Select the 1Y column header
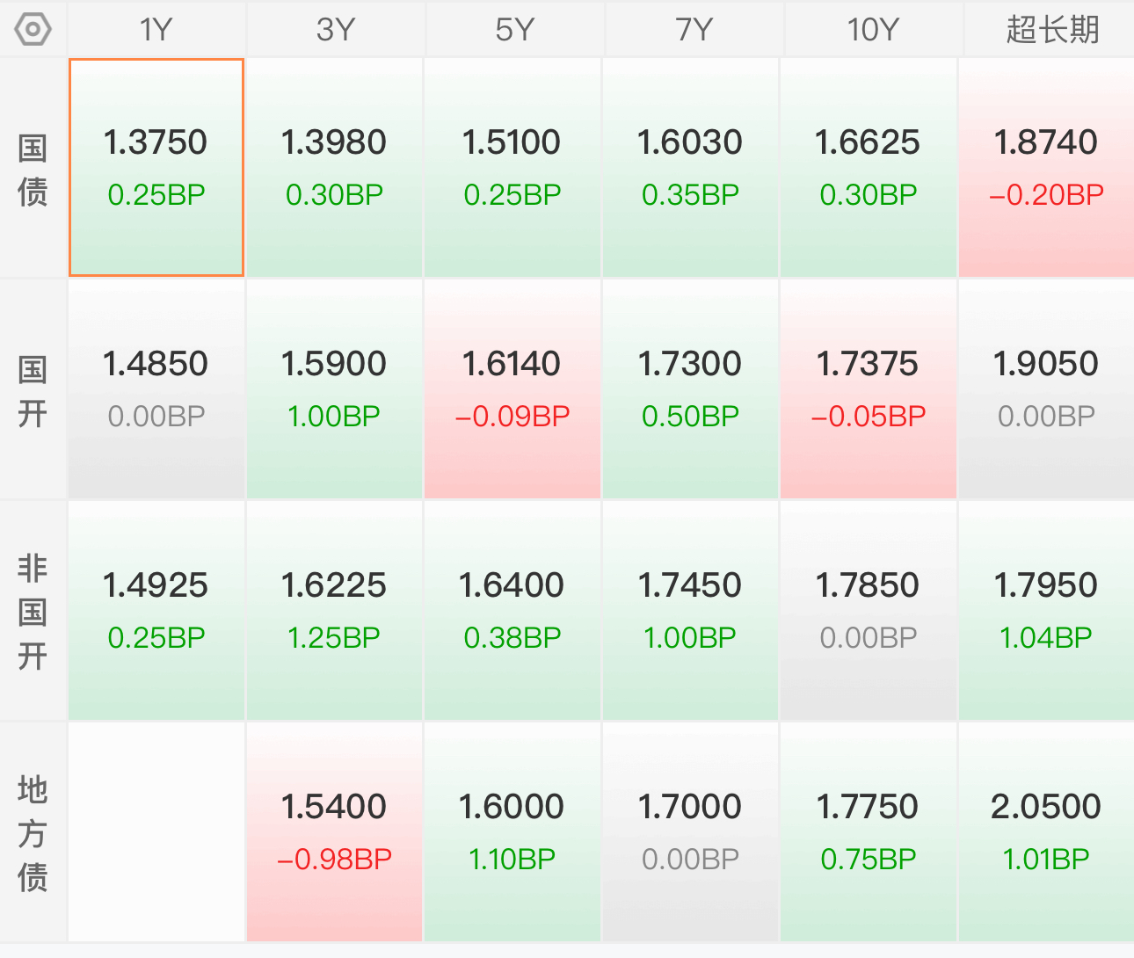 point(156,30)
